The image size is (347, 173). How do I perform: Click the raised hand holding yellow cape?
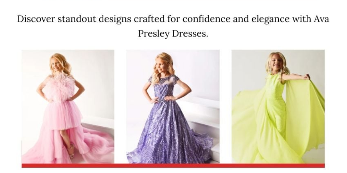(307, 77)
